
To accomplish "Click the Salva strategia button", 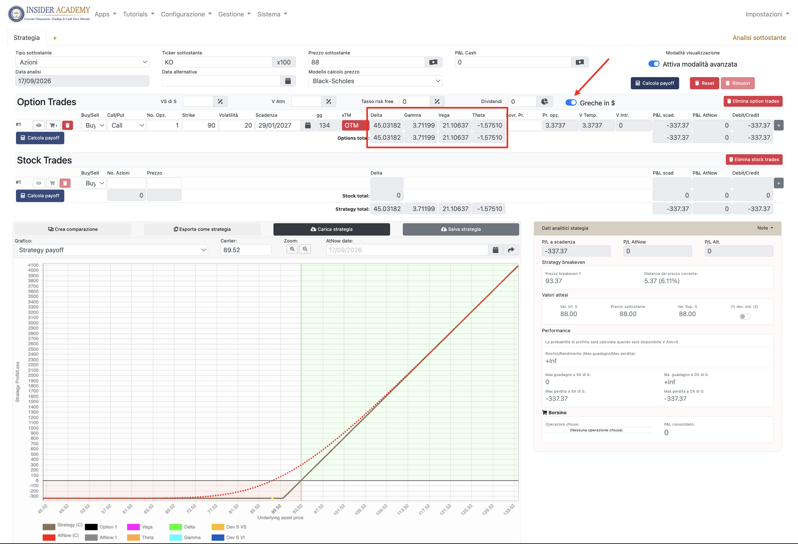I will (461, 229).
